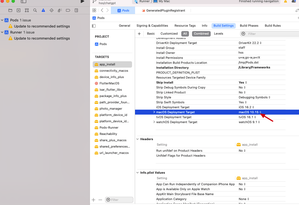Show Basic build settings

[151, 34]
